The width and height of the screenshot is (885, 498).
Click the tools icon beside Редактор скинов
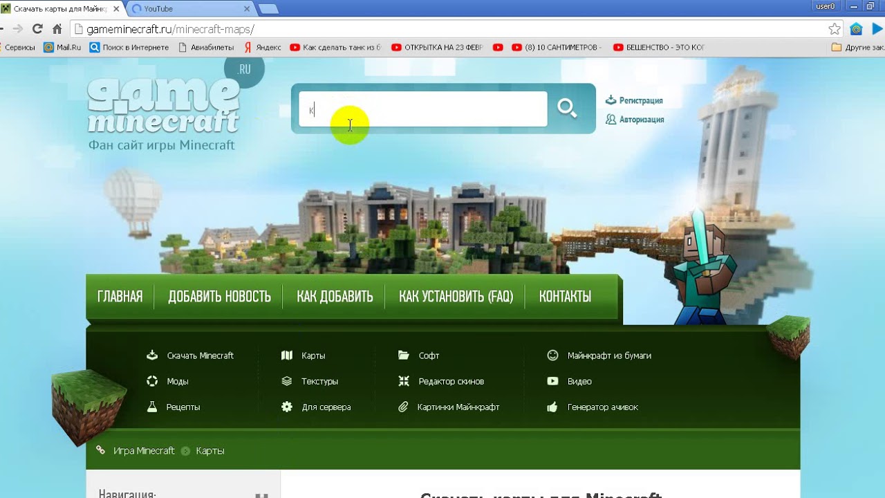click(404, 381)
